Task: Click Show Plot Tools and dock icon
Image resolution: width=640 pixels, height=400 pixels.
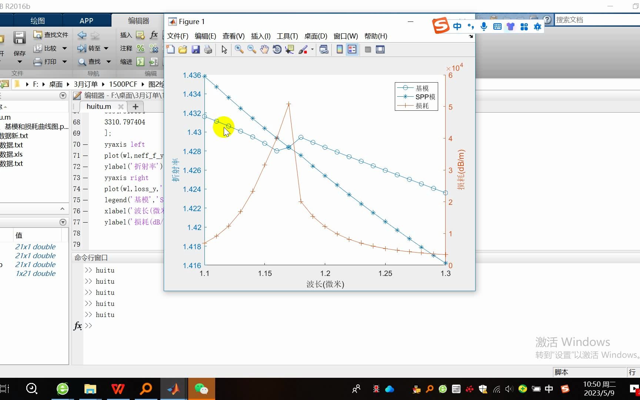Action: coord(380,50)
